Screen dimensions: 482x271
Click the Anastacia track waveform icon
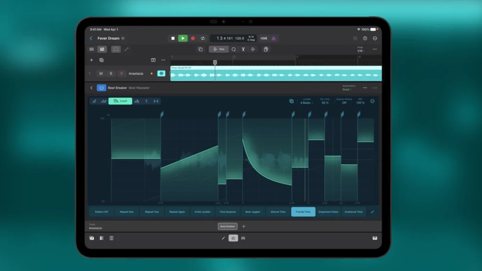[x=161, y=73]
